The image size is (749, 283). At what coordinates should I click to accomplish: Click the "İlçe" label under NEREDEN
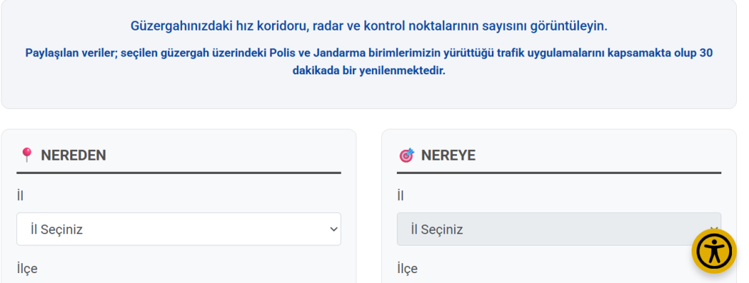27,269
